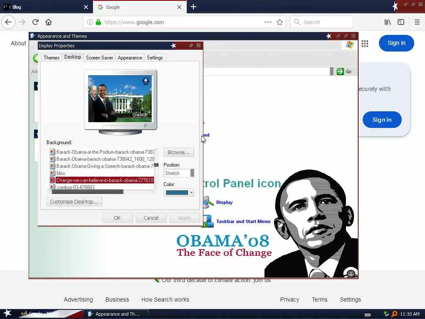Click the blue desktop Color swatch

pyautogui.click(x=177, y=193)
